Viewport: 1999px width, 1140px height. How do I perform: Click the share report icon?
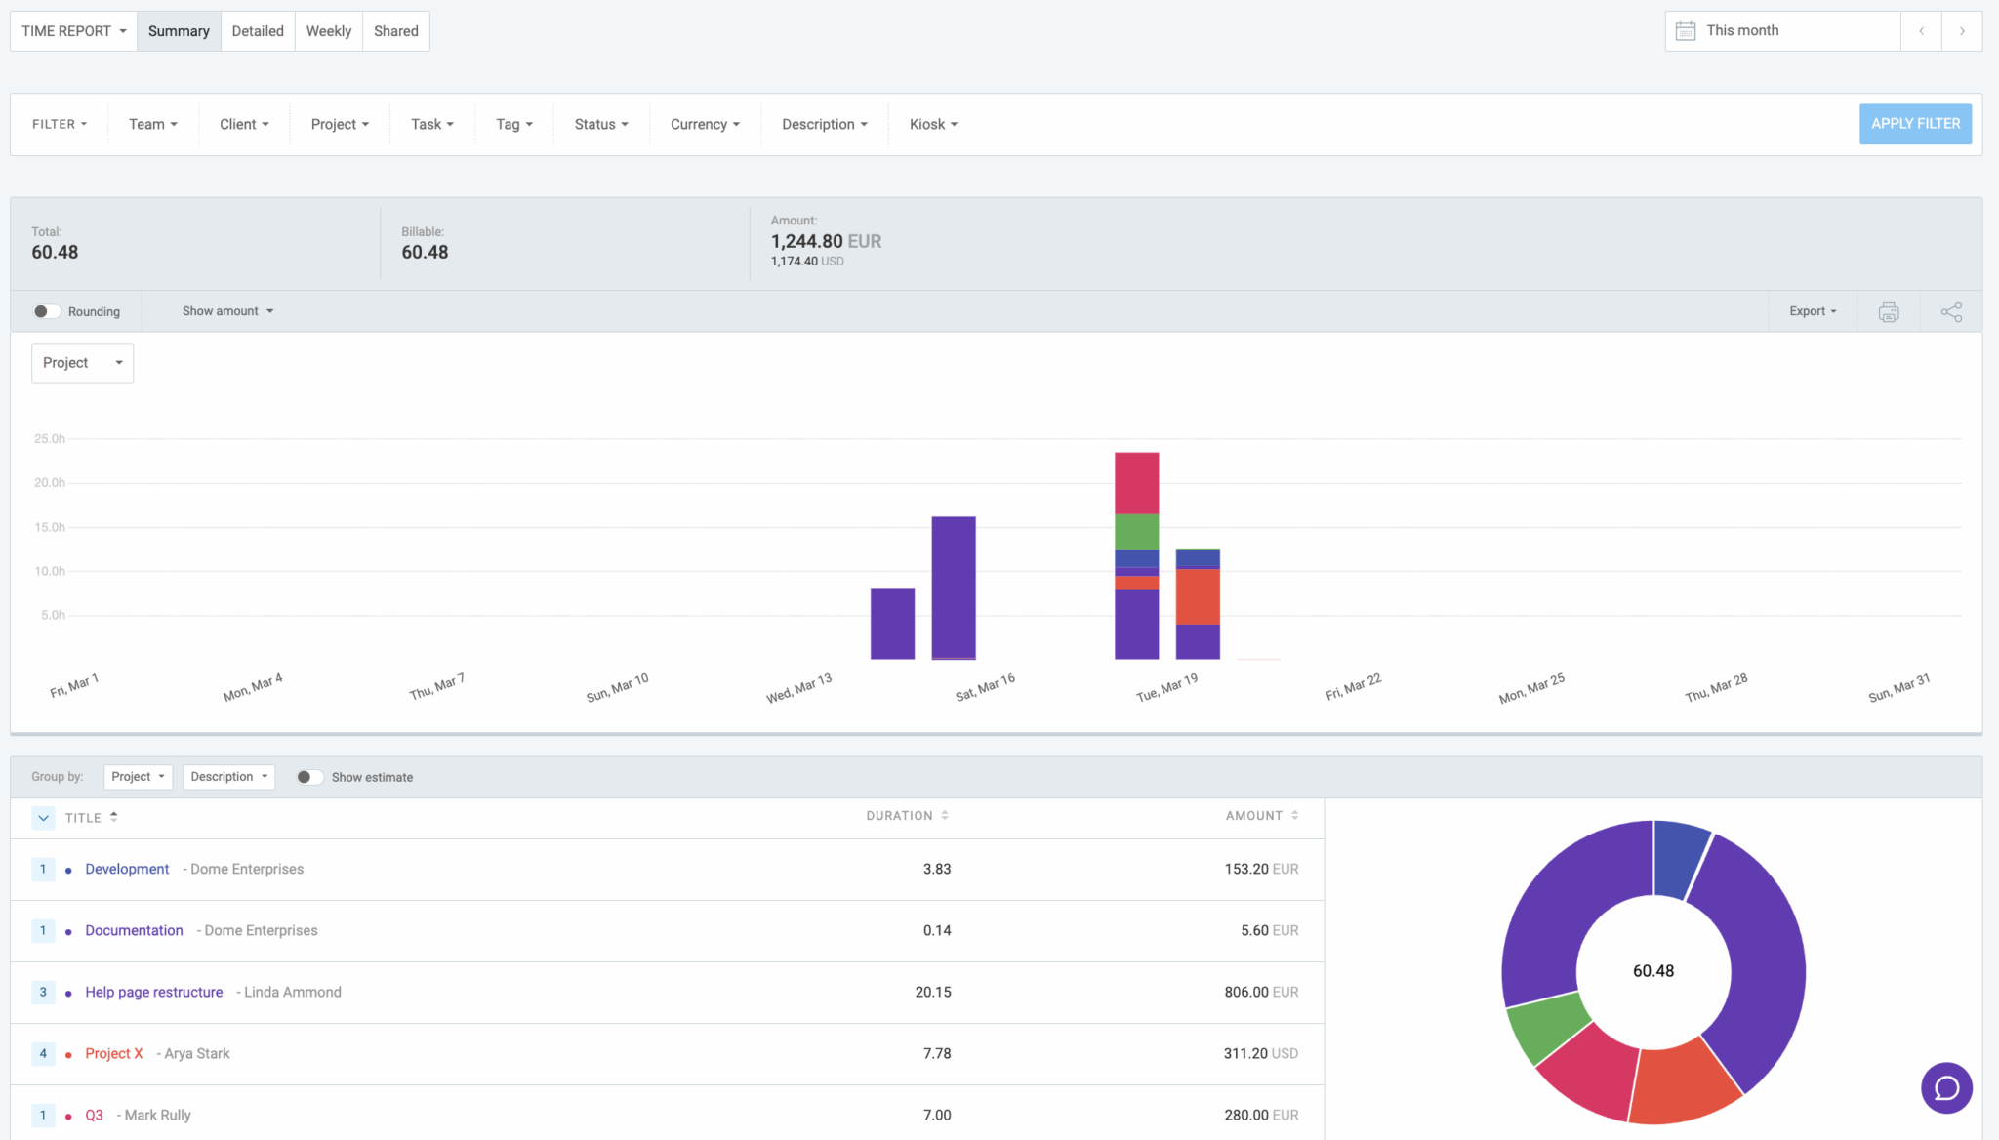(x=1950, y=310)
